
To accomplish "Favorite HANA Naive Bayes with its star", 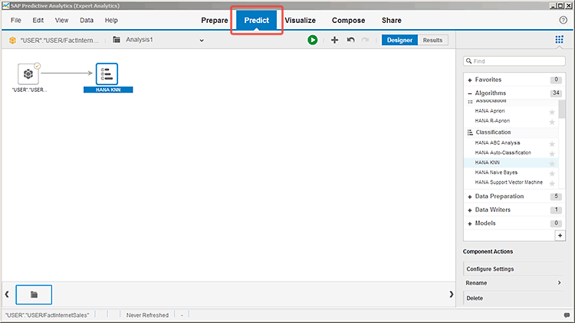I will click(x=552, y=174).
